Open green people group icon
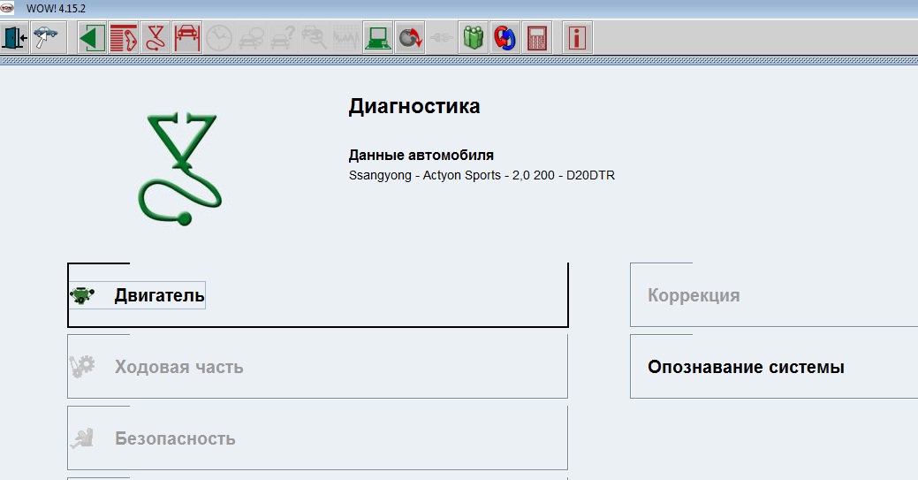918x480 pixels. click(x=473, y=38)
